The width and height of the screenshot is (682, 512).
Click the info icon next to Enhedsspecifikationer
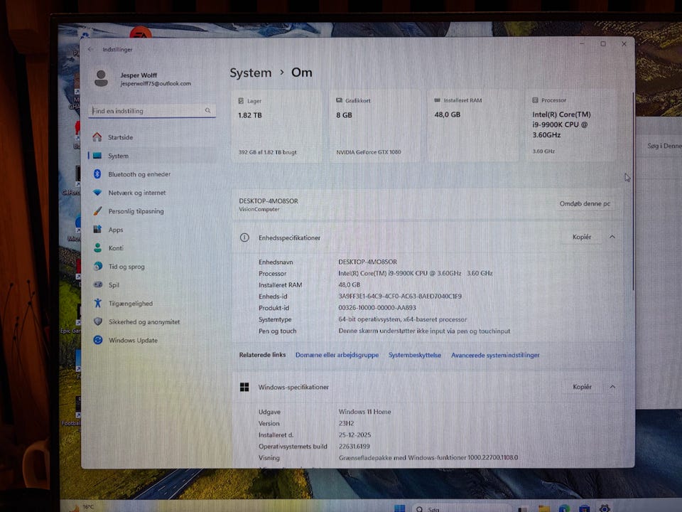point(244,238)
